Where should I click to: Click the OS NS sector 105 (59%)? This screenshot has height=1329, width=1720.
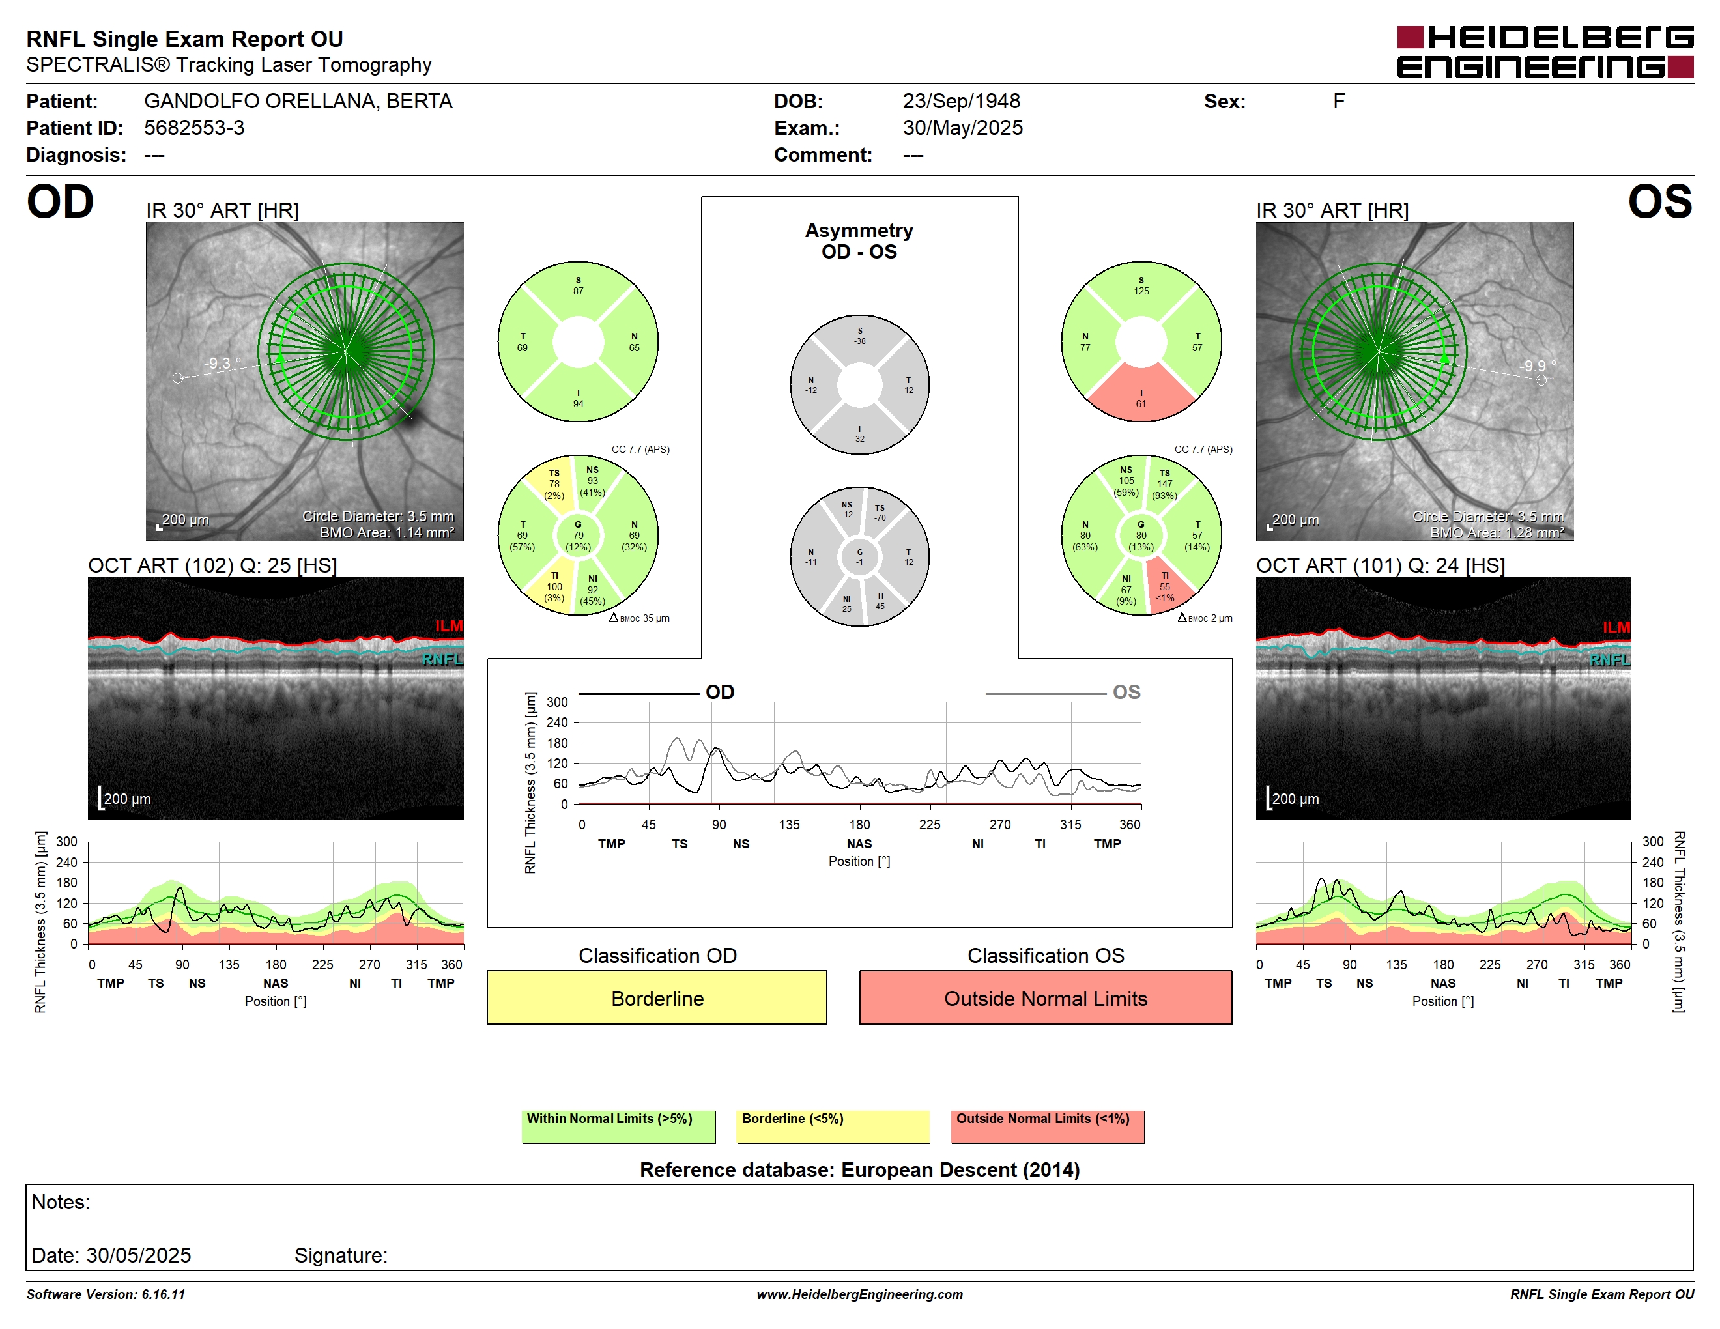(1126, 481)
